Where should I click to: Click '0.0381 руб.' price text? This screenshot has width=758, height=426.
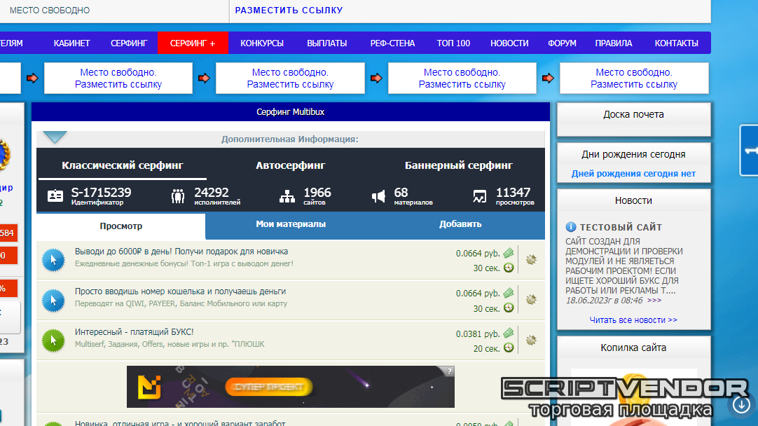tap(478, 334)
